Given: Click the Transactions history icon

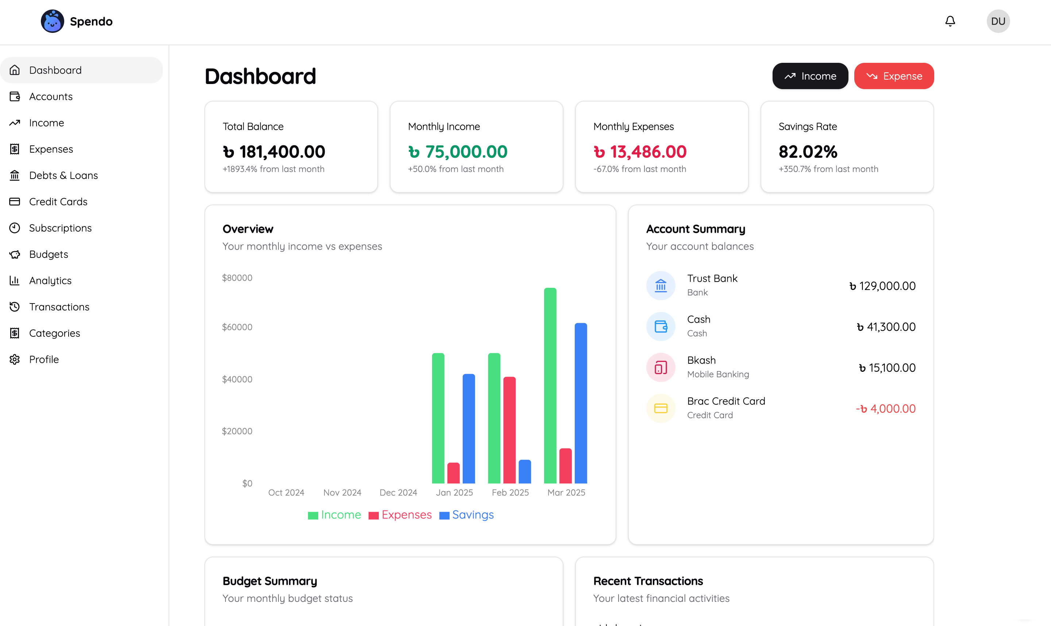Looking at the screenshot, I should [15, 307].
